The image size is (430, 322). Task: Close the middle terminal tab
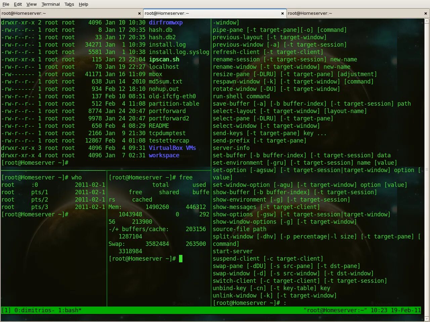[283, 13]
